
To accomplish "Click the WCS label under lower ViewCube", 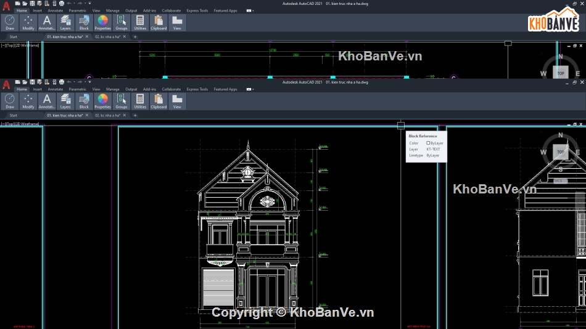I will click(x=560, y=181).
